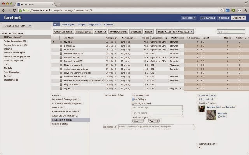The image size is (249, 155).
Task: Open the graduation year start dropdown
Action: (138, 121)
